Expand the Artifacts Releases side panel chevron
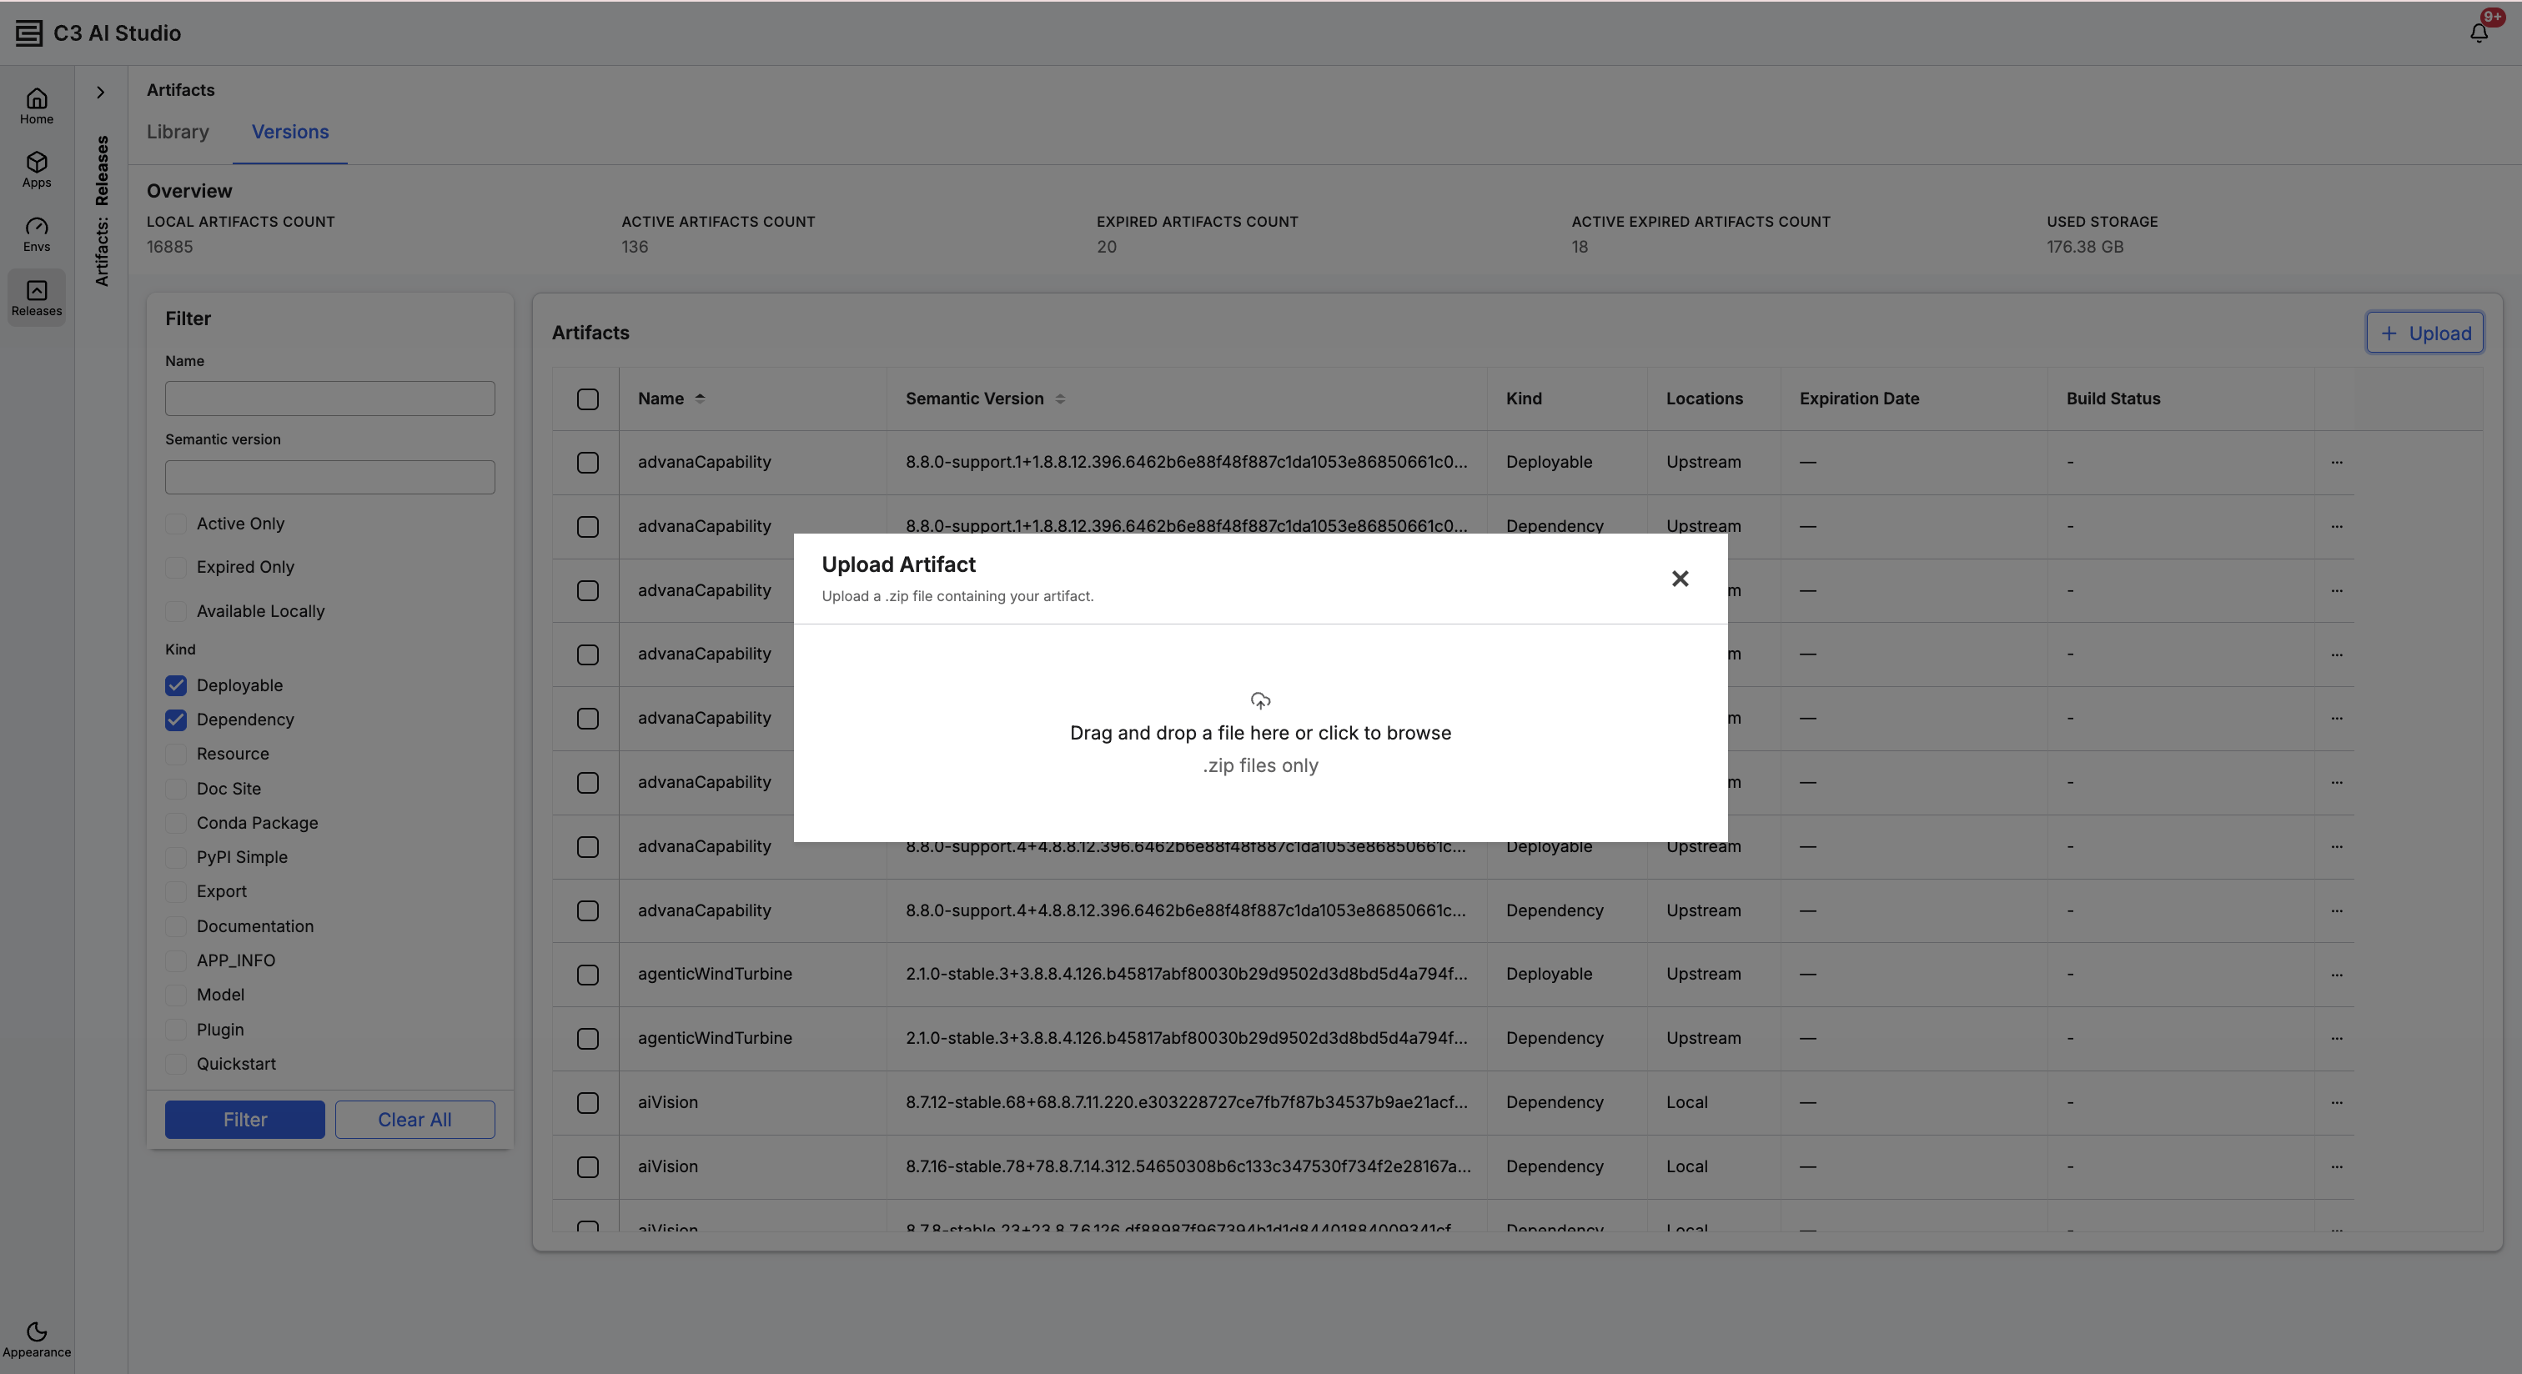The image size is (2522, 1374). 100,92
